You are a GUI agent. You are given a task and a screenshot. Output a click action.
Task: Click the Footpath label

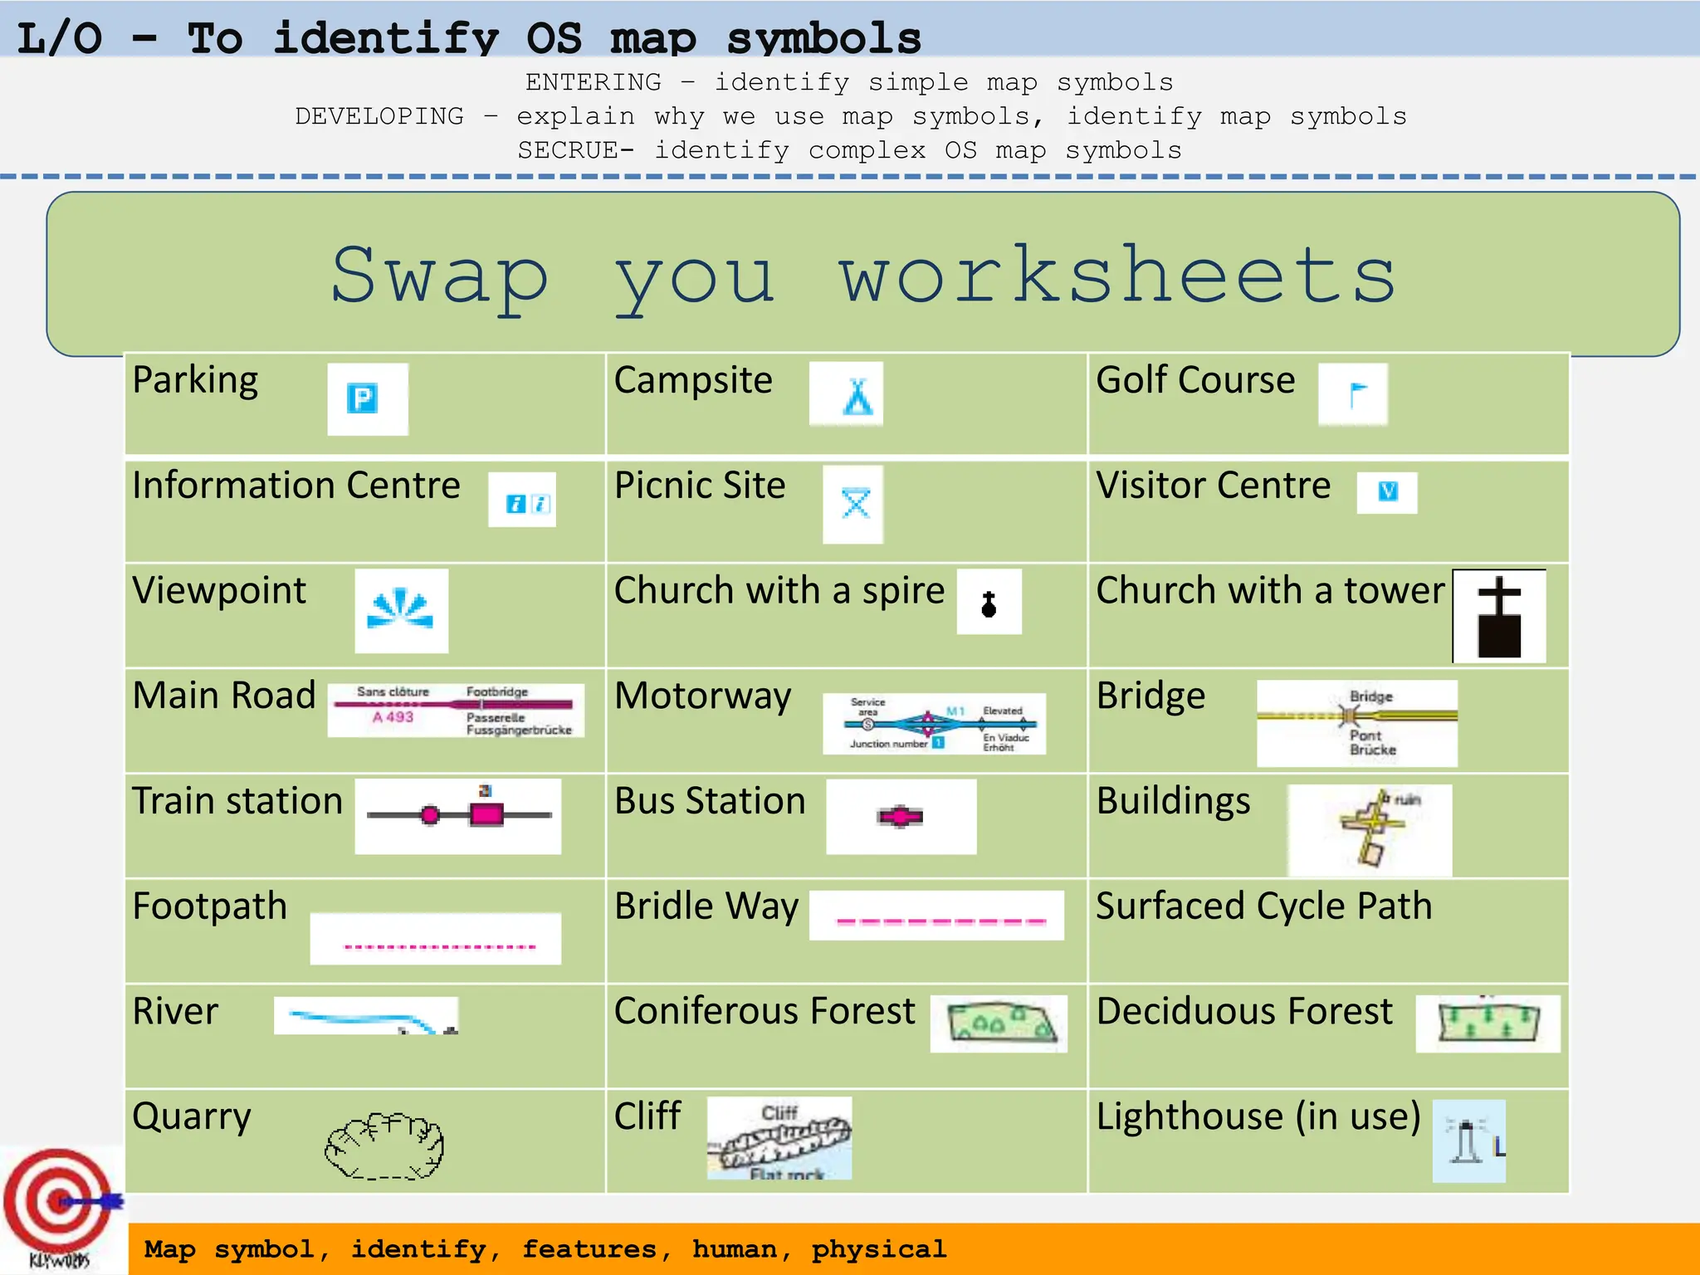209,906
